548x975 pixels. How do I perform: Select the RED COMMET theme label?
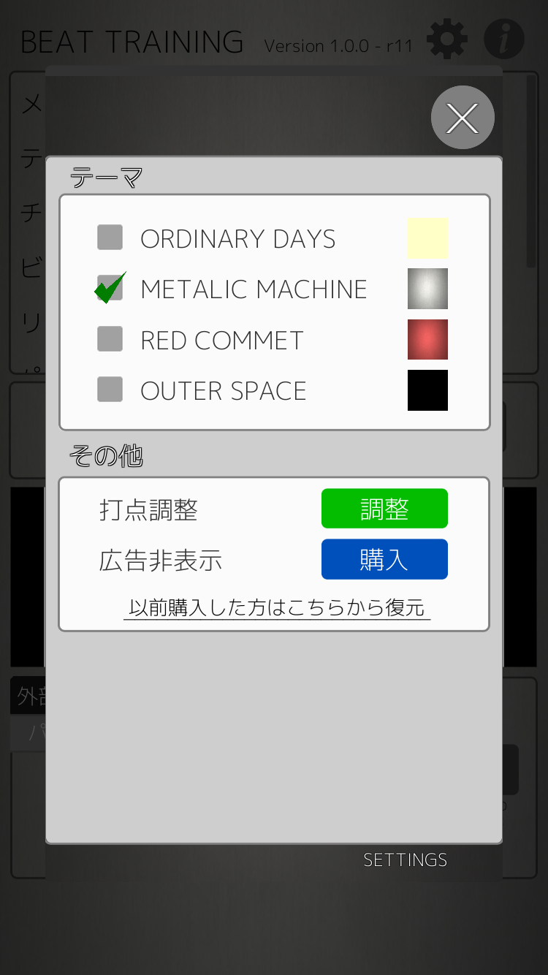click(222, 341)
